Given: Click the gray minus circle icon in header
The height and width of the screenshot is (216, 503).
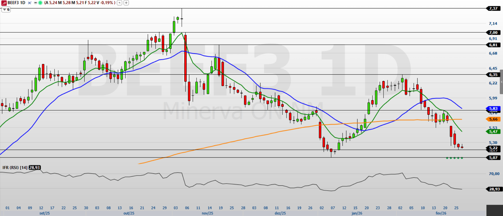Looking at the screenshot, I should (35, 3).
